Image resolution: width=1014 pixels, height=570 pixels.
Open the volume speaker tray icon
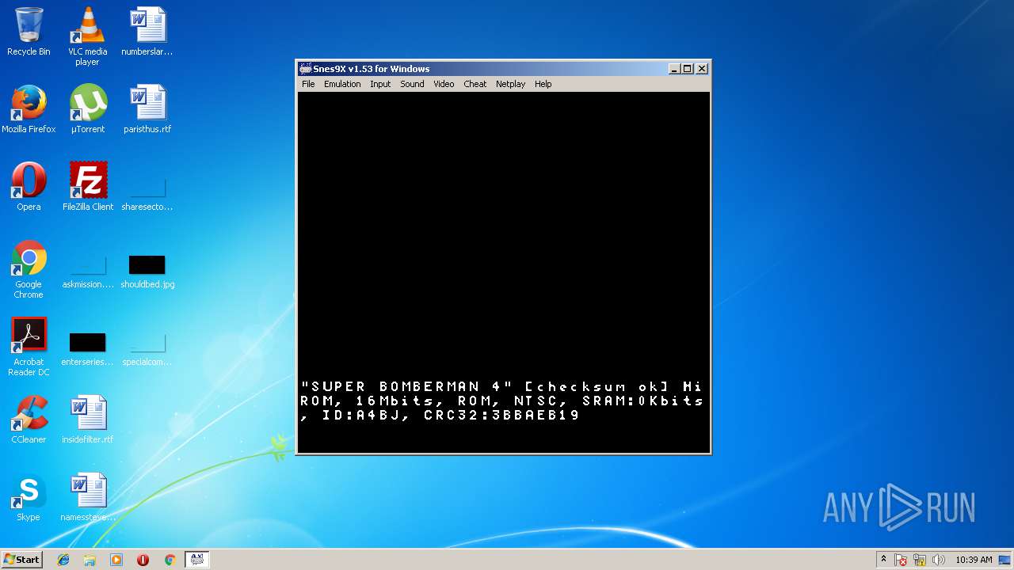938,560
